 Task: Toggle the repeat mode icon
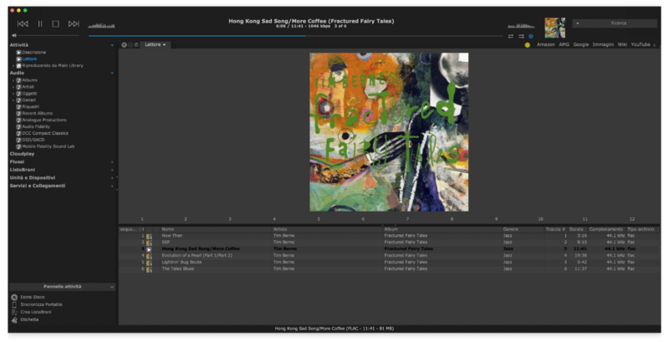click(x=511, y=36)
